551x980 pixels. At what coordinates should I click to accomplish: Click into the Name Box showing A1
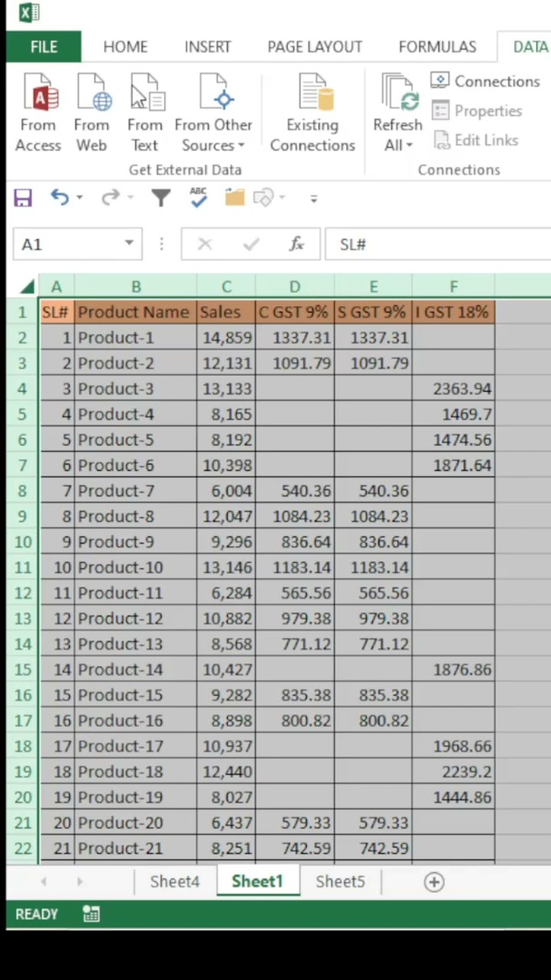(67, 244)
